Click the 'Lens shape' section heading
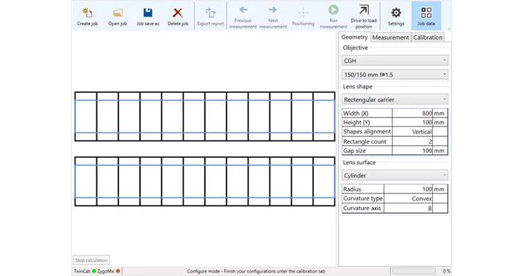This screenshot has width=523, height=276. [x=357, y=86]
